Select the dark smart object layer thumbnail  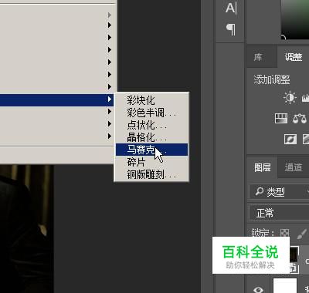click(x=294, y=260)
